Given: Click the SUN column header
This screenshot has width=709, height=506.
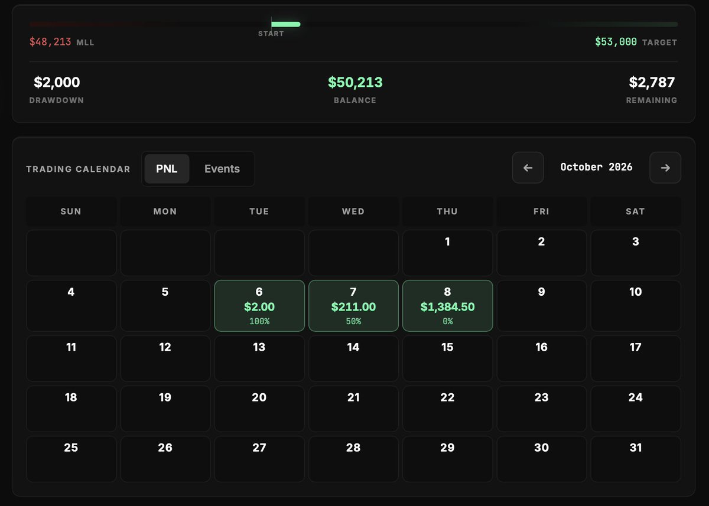Looking at the screenshot, I should pyautogui.click(x=71, y=211).
